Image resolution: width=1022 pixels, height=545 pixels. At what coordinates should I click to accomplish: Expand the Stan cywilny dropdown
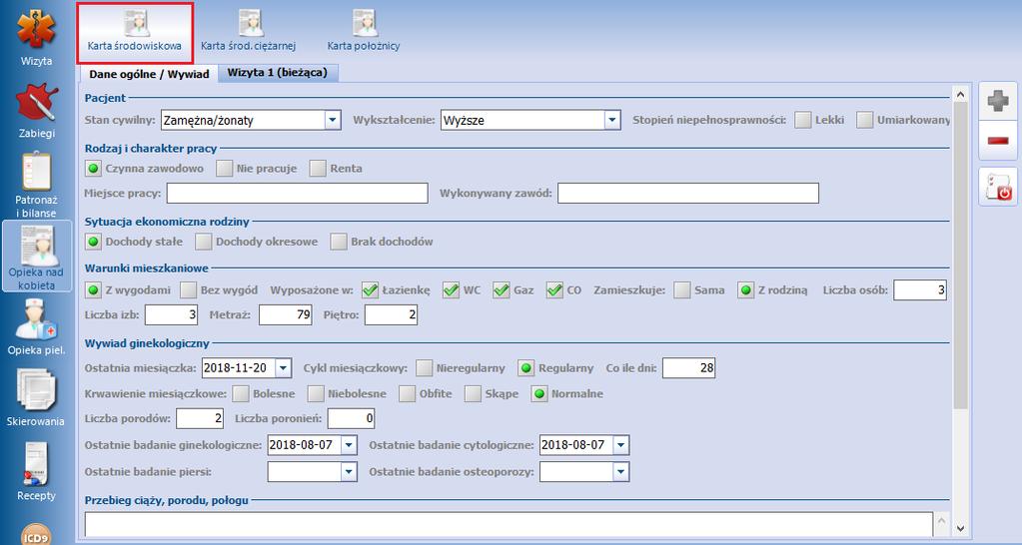click(x=333, y=120)
